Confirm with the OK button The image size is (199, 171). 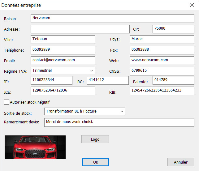pos(95,162)
